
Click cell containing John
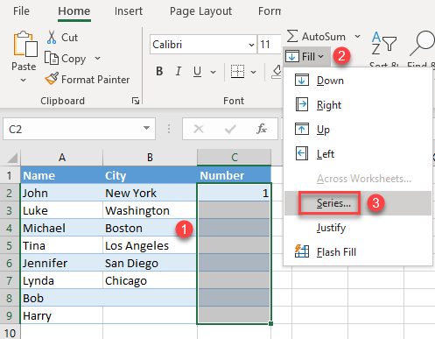tap(61, 193)
